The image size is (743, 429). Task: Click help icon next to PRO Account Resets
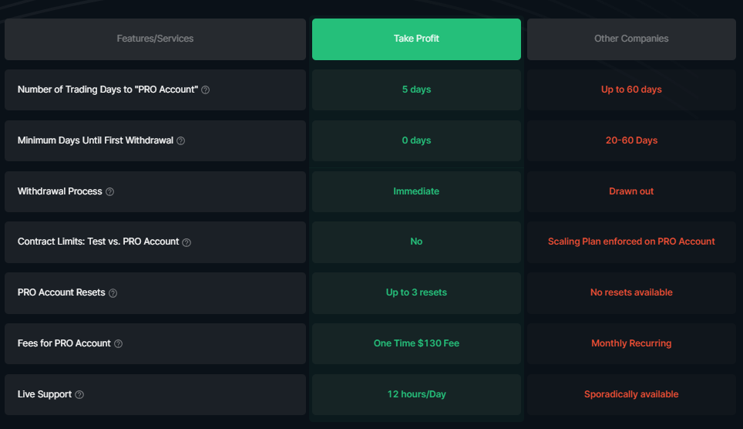(113, 292)
